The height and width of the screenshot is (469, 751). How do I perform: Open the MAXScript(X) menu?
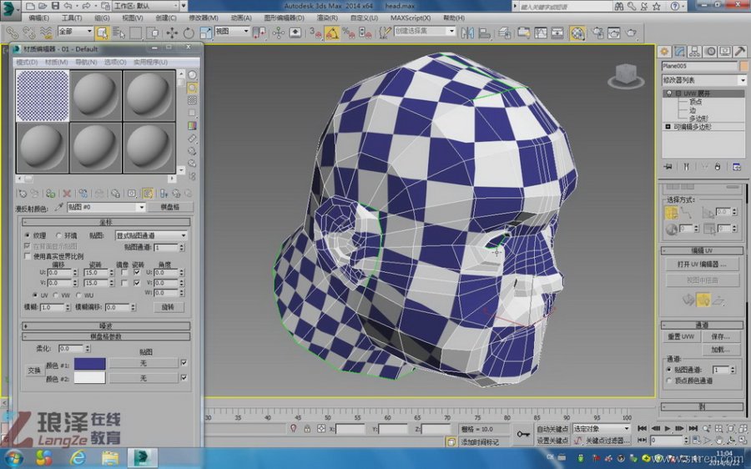pyautogui.click(x=411, y=18)
